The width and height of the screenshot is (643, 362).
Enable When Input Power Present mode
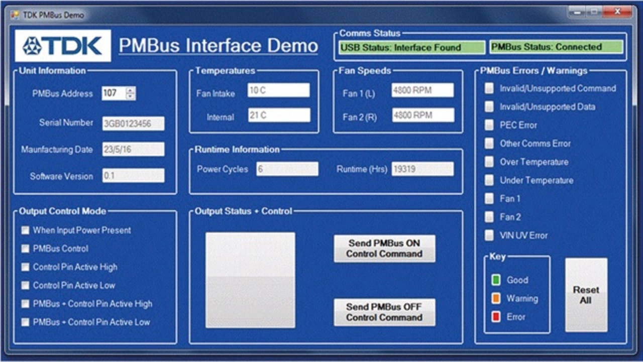(25, 230)
